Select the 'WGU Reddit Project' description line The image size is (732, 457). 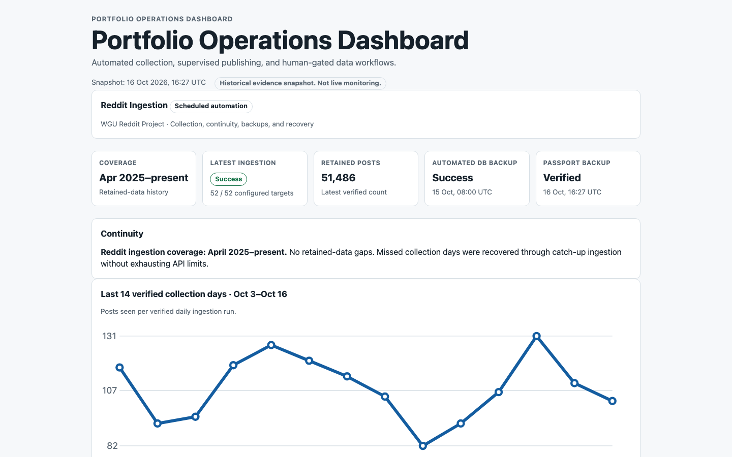(x=207, y=124)
